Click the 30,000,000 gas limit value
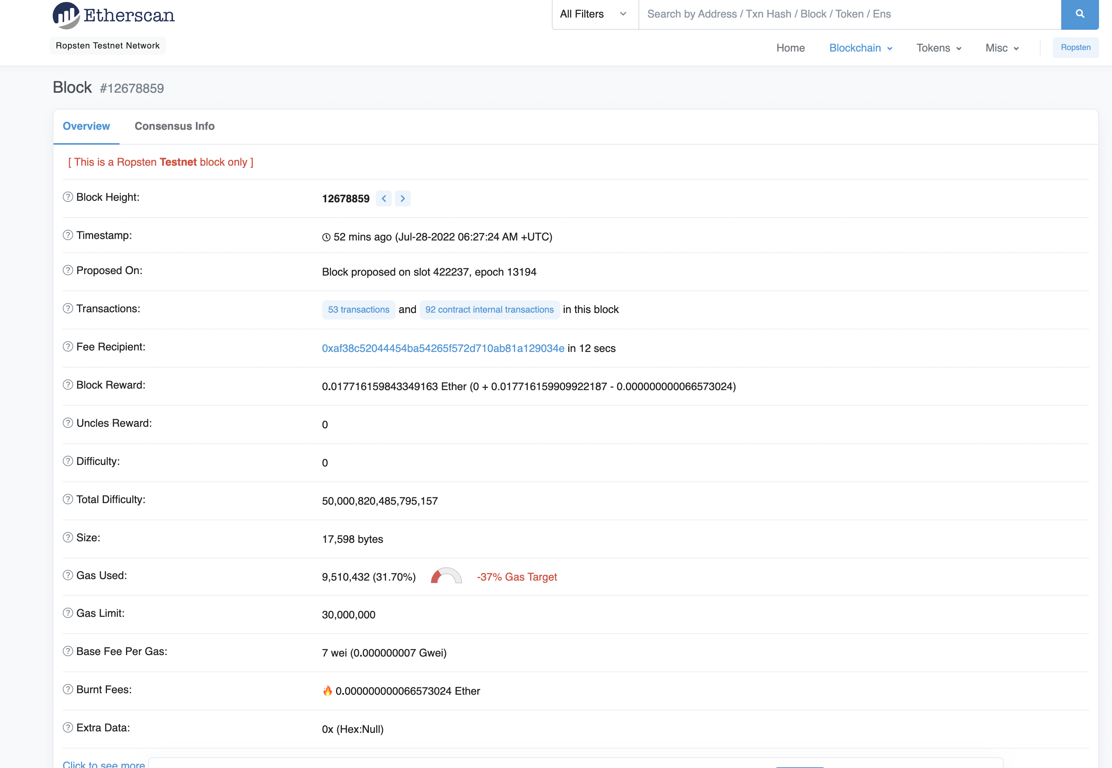1112x768 pixels. (349, 615)
